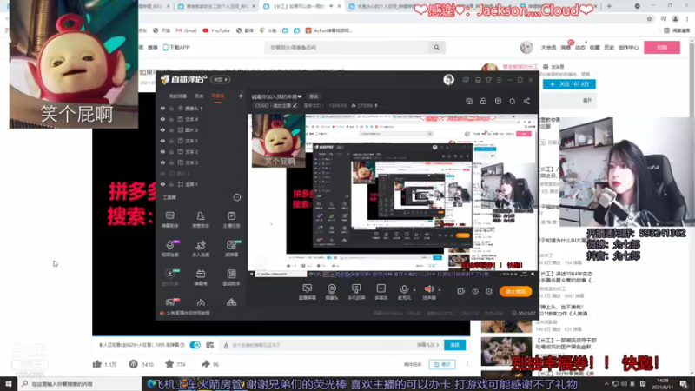Click the streamer avatar in streaming app title bar
The height and width of the screenshot is (391, 695).
click(448, 79)
